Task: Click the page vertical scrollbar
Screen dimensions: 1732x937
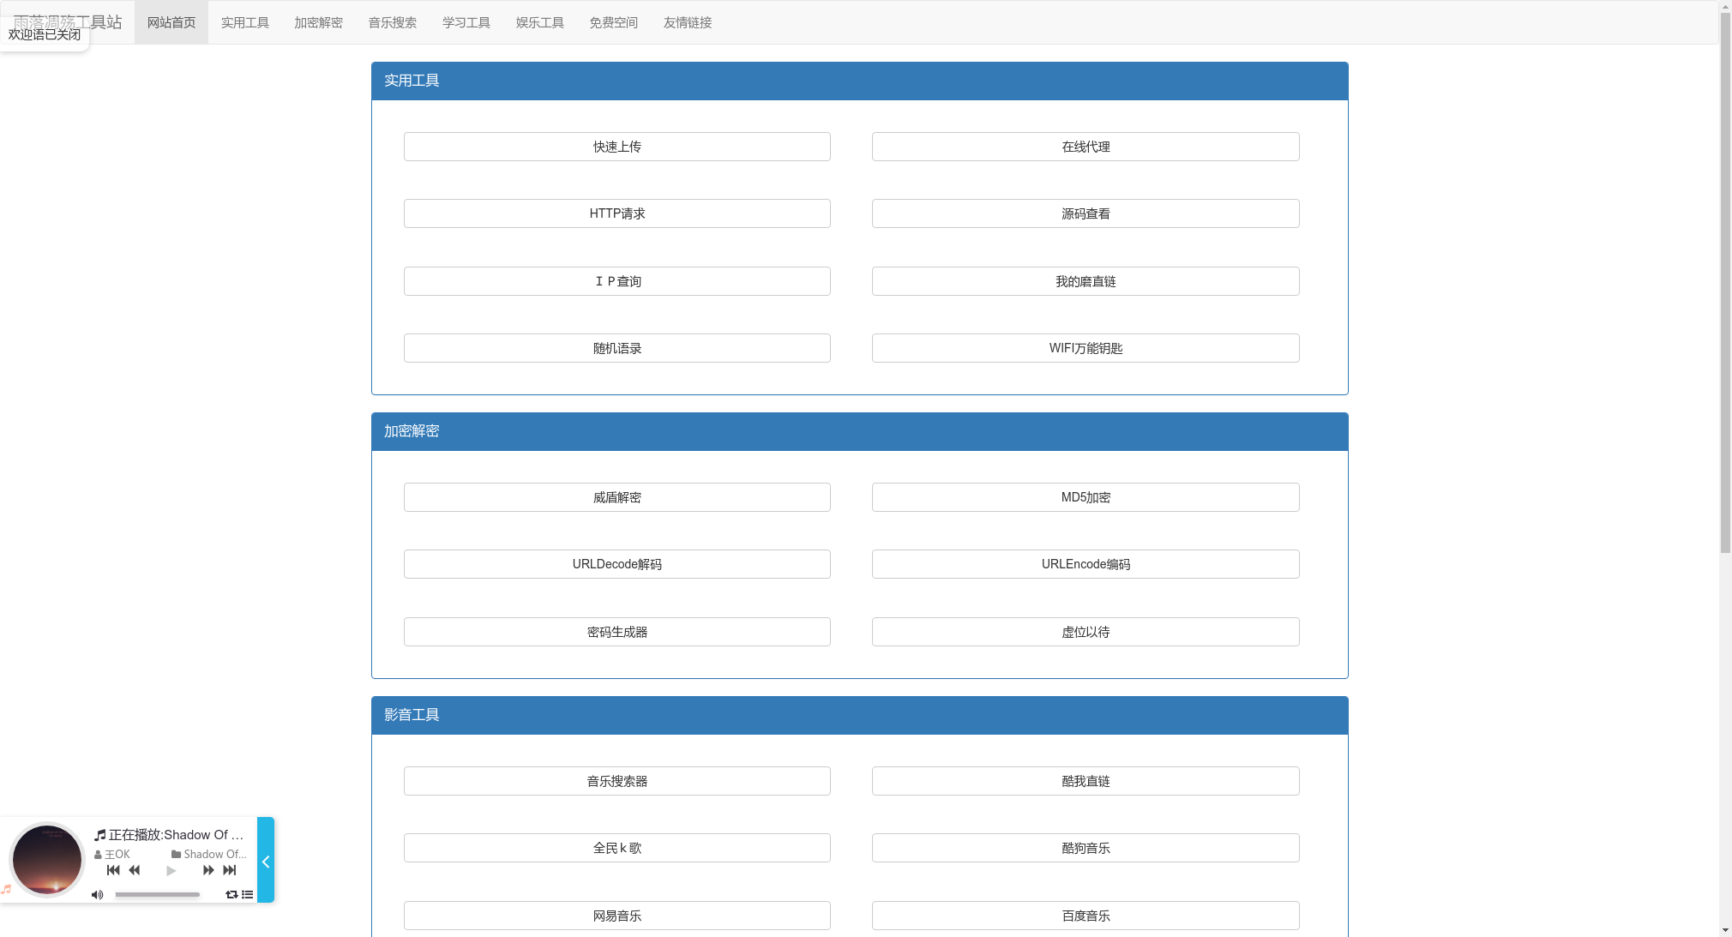Action: (x=1725, y=283)
